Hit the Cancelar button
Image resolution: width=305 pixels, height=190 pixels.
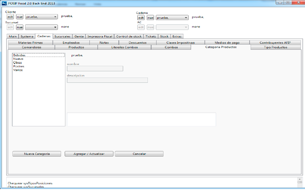(x=139, y=154)
